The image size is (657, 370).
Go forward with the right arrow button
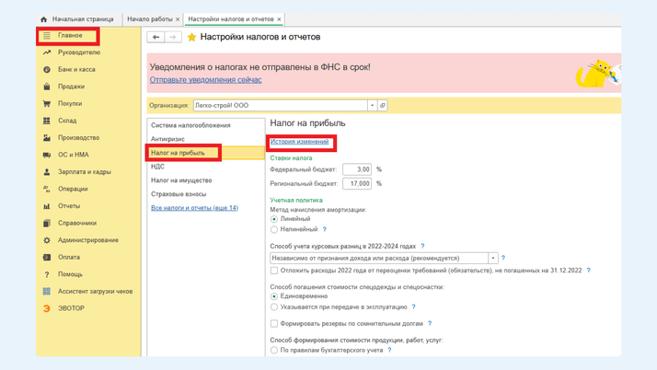click(x=173, y=38)
